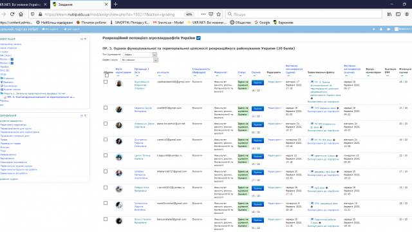Screen dimensions: 412x232
Task: Open messages icon in portal header
Action: [388, 29]
